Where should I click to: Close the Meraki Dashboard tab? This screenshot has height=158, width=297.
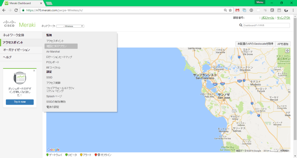coord(41,3)
